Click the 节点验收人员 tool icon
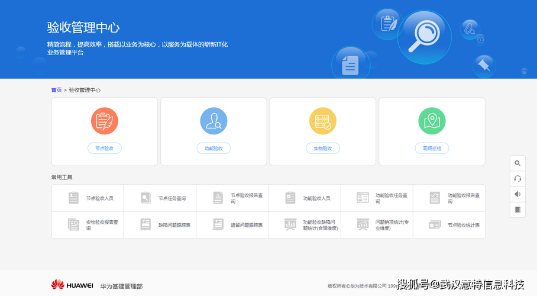 (74, 198)
